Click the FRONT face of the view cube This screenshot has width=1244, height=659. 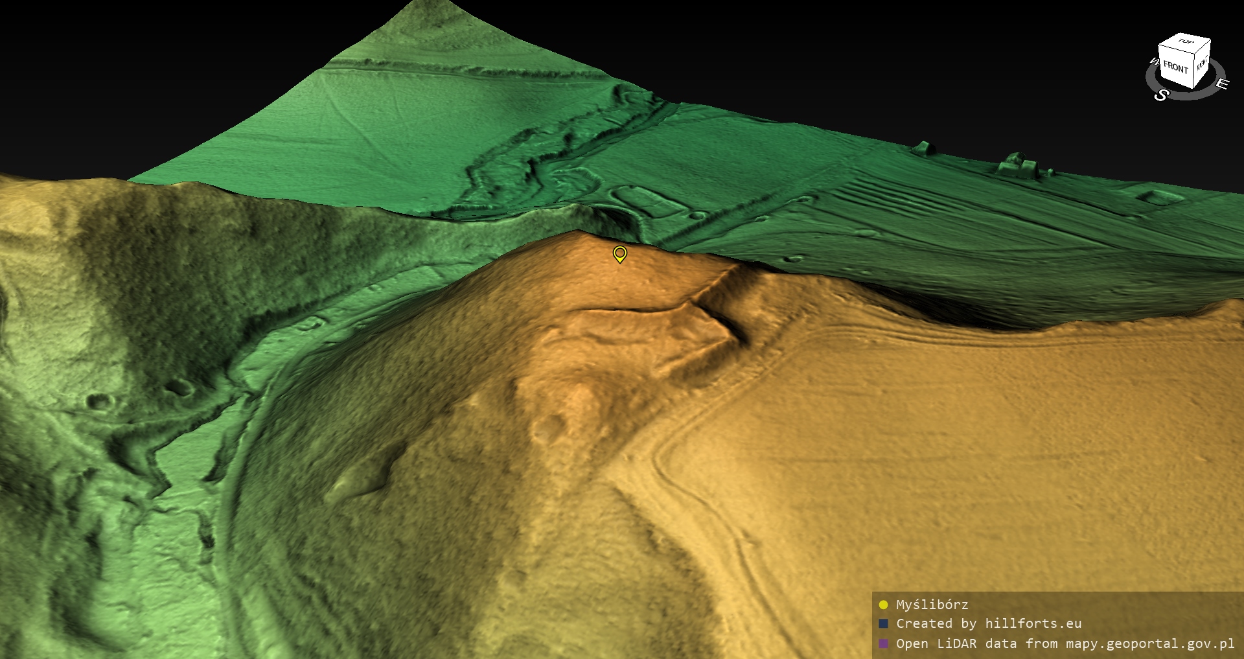(1175, 67)
